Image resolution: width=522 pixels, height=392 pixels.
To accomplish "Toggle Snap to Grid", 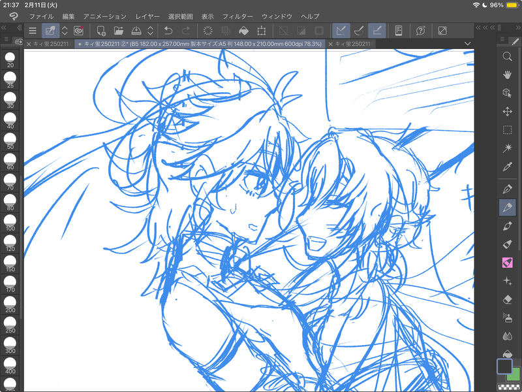I will coord(377,31).
